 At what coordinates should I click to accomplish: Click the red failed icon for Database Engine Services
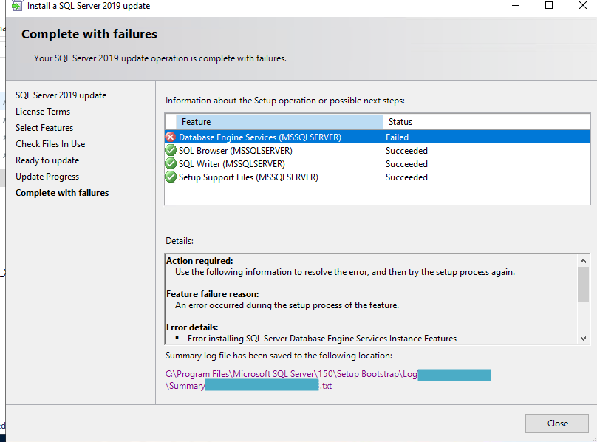click(x=171, y=137)
